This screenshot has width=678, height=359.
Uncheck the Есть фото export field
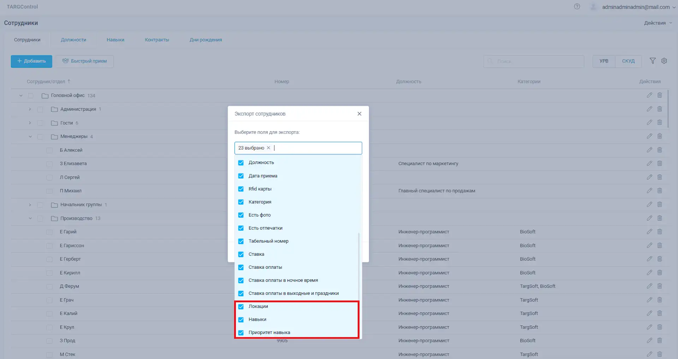[x=241, y=215]
